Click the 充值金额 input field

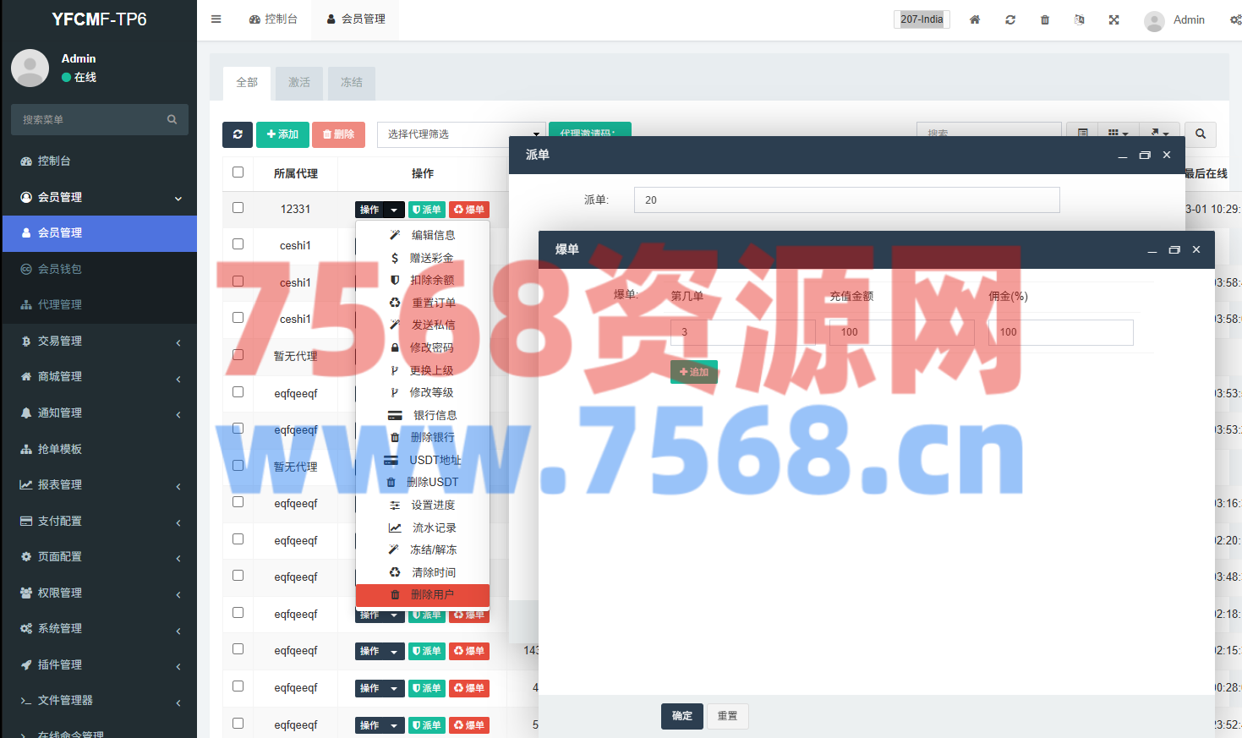click(900, 332)
